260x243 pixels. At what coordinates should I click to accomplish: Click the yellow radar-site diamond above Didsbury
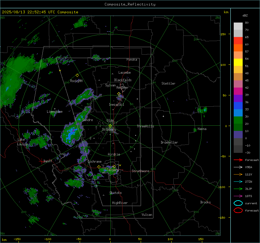point(110,126)
